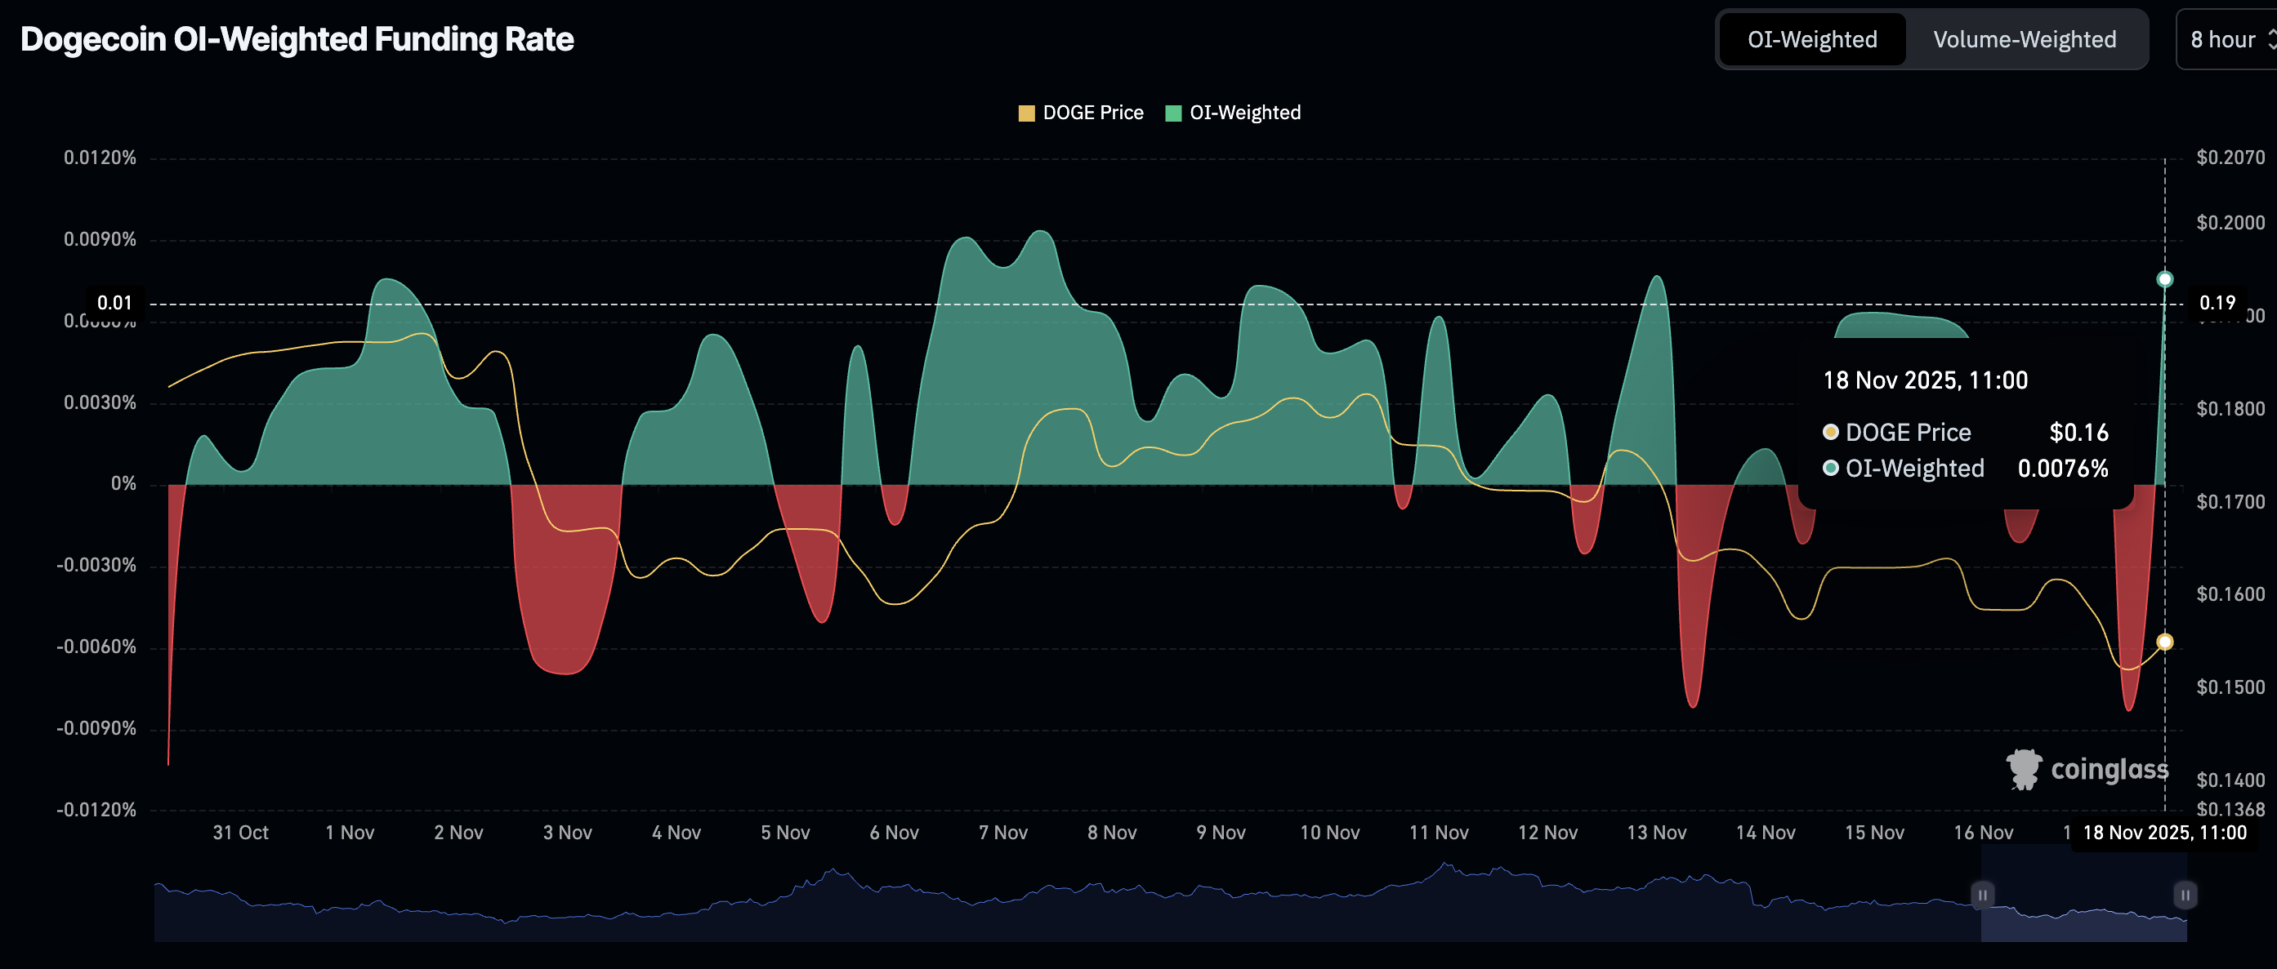Click the green OI-Weighted legend swatch
The height and width of the screenshot is (969, 2277).
click(x=1173, y=112)
